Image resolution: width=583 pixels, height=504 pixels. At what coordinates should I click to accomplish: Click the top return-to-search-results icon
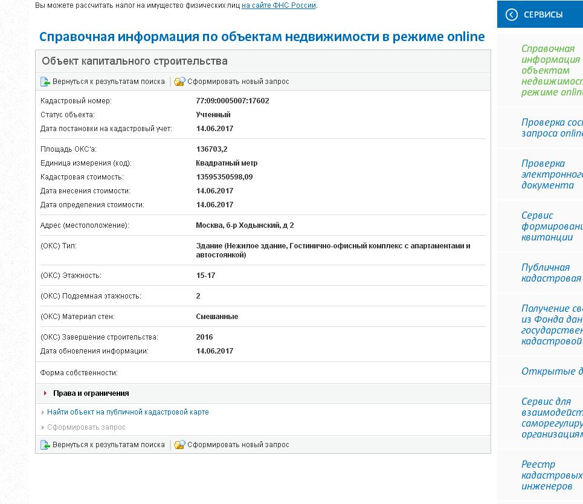coord(45,82)
